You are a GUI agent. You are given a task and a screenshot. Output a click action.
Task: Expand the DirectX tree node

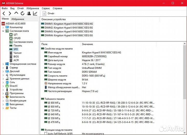(3, 86)
